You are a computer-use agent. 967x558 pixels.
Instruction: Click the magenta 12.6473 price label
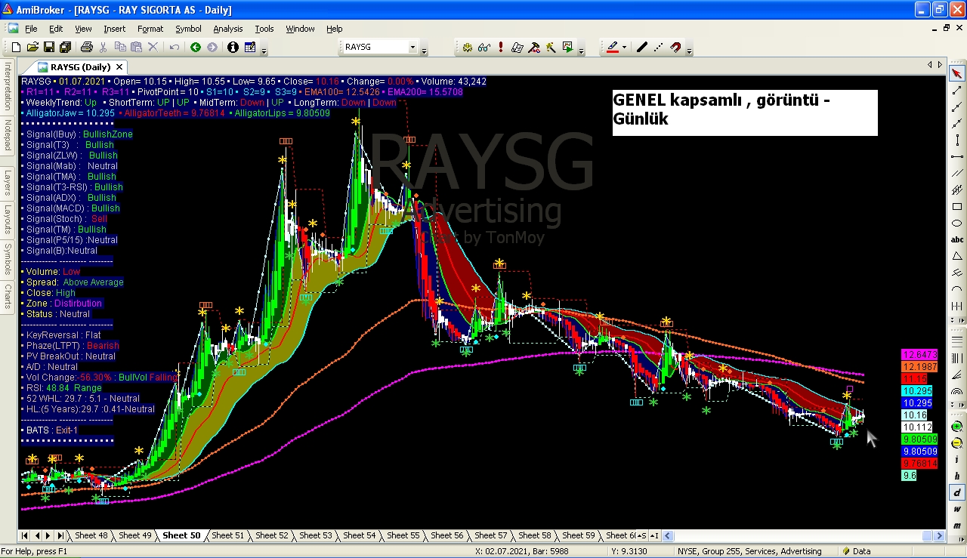pos(919,354)
